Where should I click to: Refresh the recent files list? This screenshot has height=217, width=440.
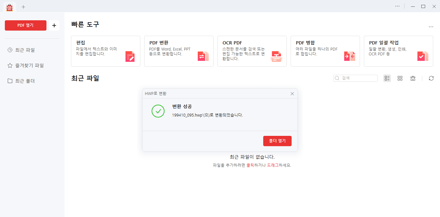431,78
